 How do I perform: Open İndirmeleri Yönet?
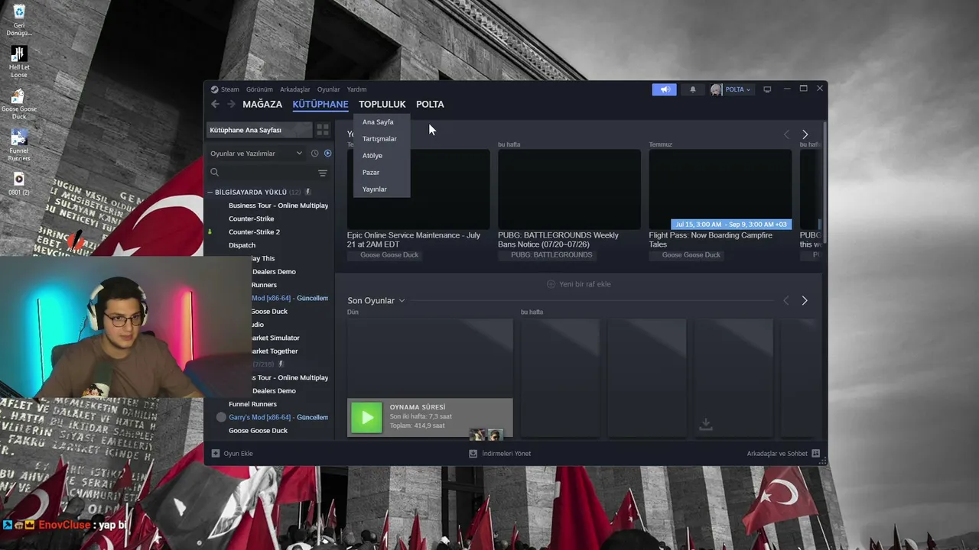500,454
